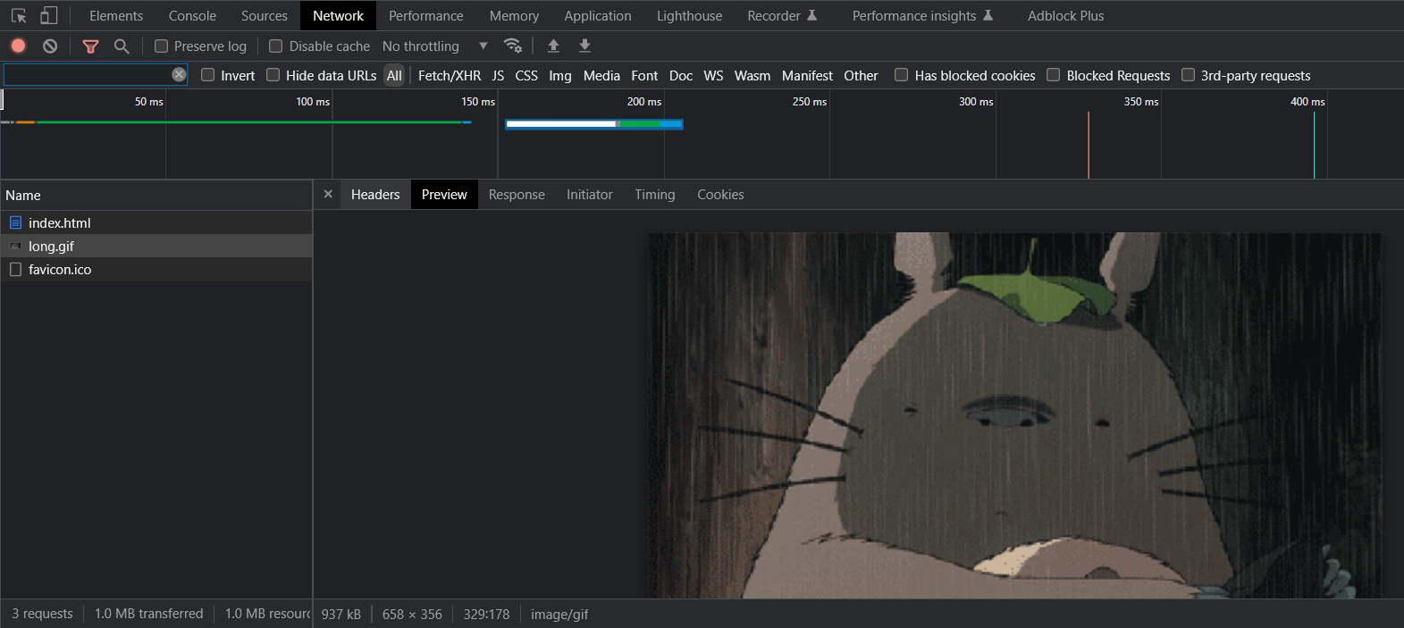1404x628 pixels.
Task: Select the All filter type
Action: 394,75
